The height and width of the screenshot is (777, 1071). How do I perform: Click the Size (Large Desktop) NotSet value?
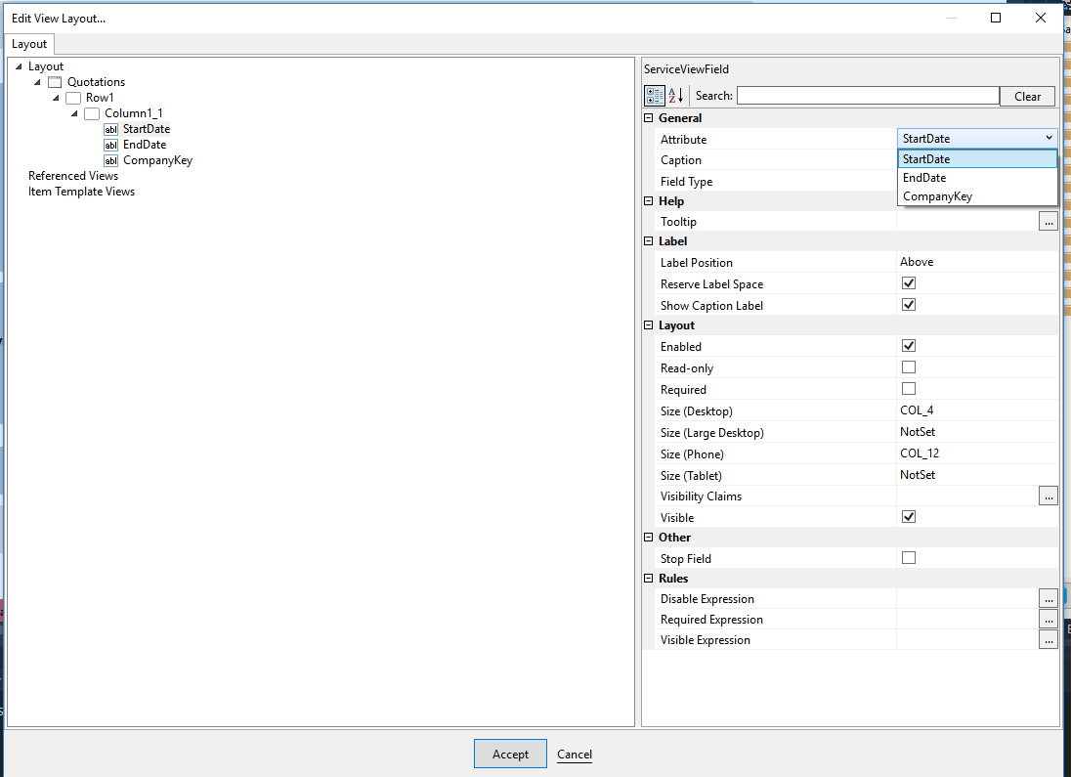pos(918,432)
